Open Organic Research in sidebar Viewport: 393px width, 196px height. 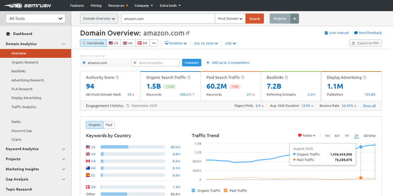[25, 62]
